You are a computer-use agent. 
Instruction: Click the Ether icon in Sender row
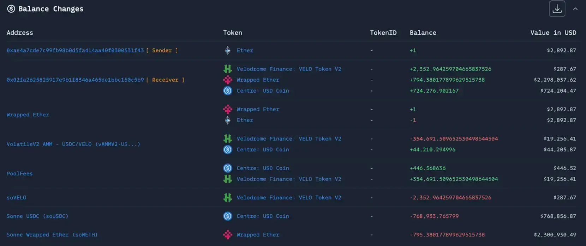click(228, 50)
